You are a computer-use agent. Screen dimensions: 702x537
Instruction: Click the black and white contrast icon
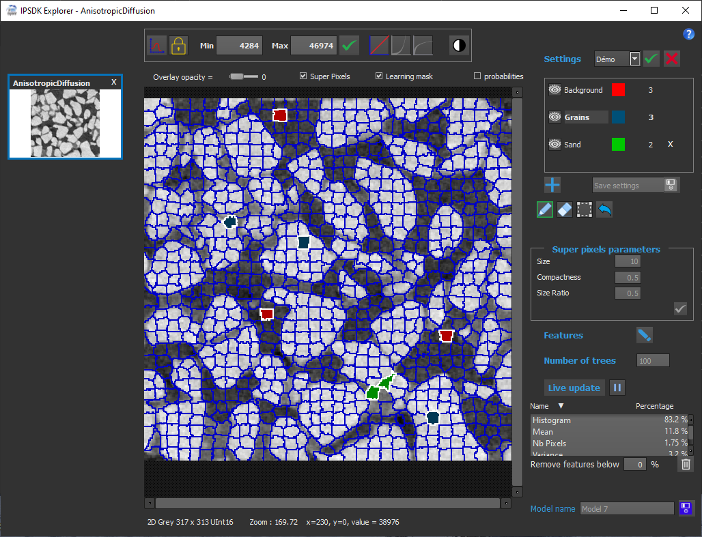click(x=458, y=45)
